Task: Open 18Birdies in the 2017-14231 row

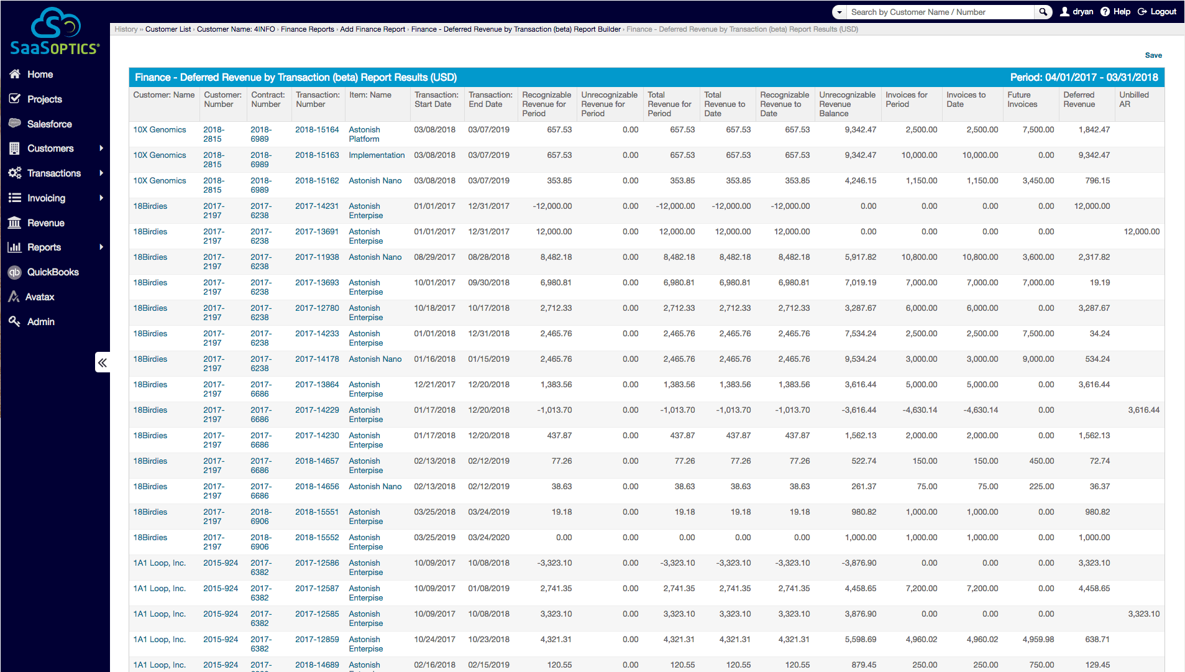Action: coord(150,206)
